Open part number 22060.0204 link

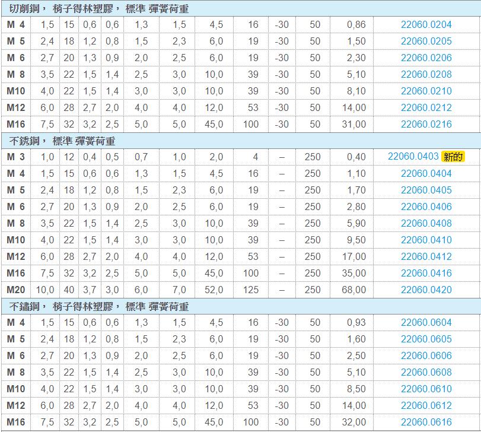click(426, 25)
